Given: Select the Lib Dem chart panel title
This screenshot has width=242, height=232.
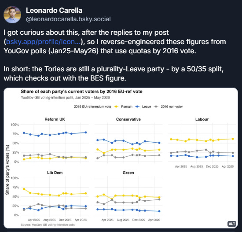Looking at the screenshot, I should [55, 173].
